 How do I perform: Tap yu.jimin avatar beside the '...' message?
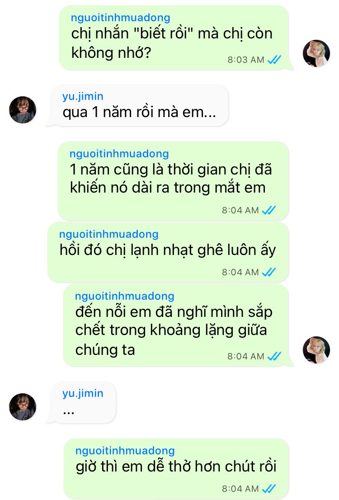(22, 406)
